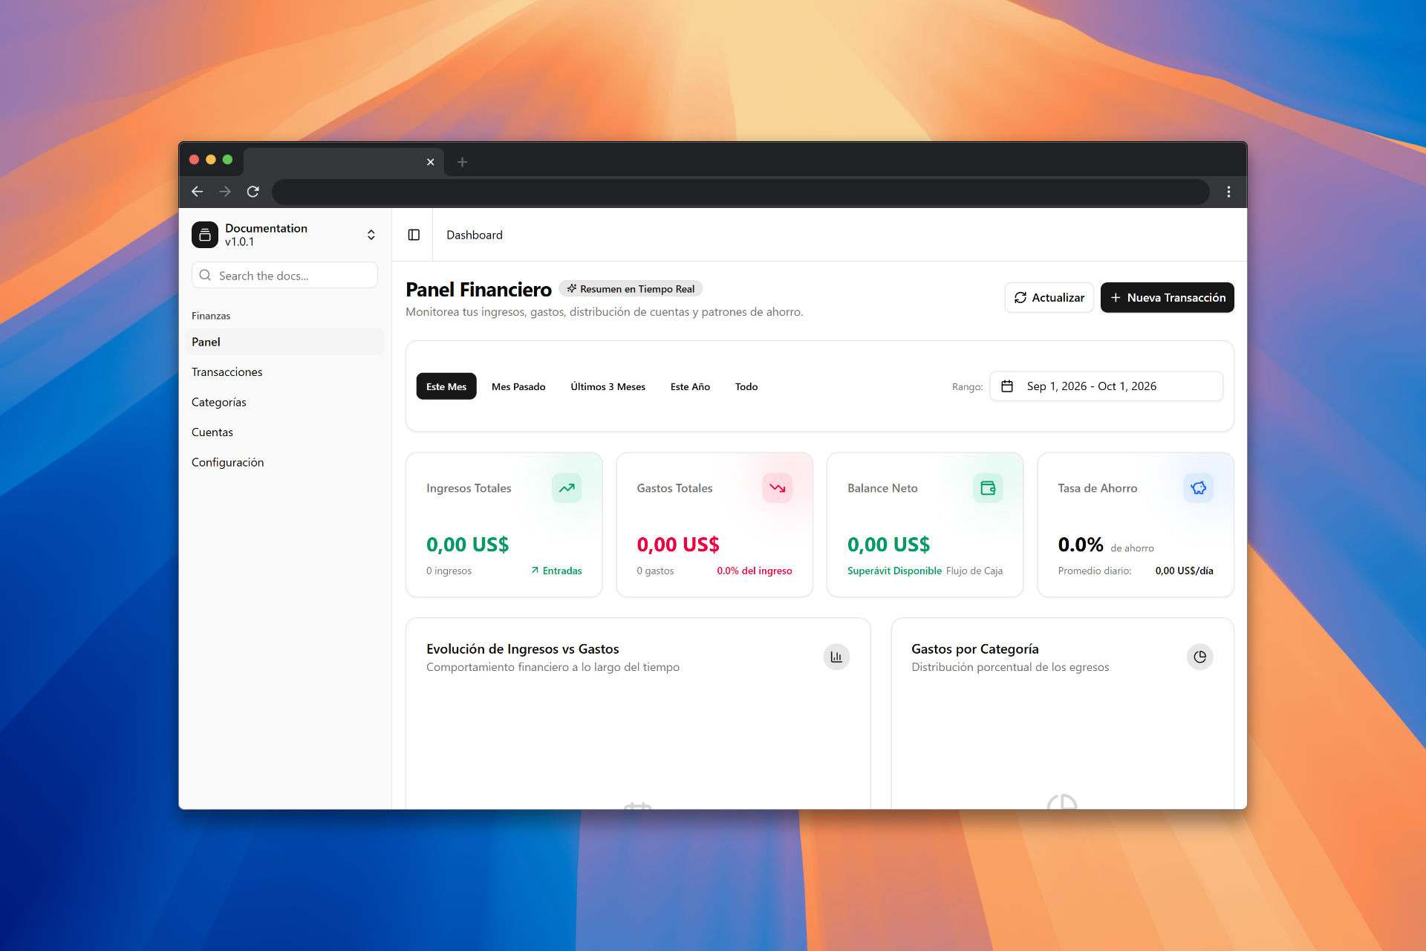1426x951 pixels.
Task: Reload the page with the browser refresh icon
Action: coord(253,192)
